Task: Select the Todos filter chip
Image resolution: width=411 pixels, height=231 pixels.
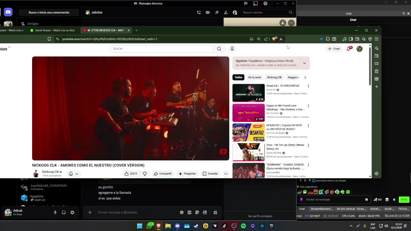Action: coord(238,77)
